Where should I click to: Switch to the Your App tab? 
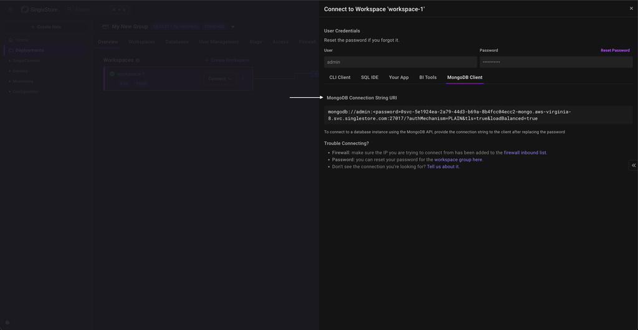(399, 77)
